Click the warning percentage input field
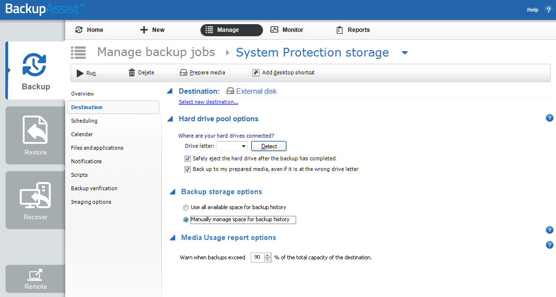Viewport: 556px width, 297px height. 257,257
